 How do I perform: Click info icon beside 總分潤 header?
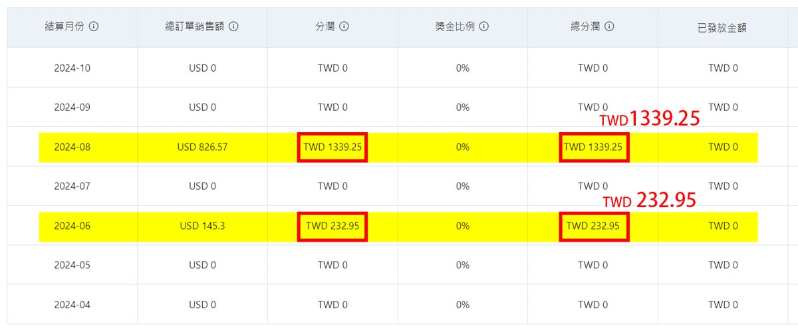(x=609, y=27)
